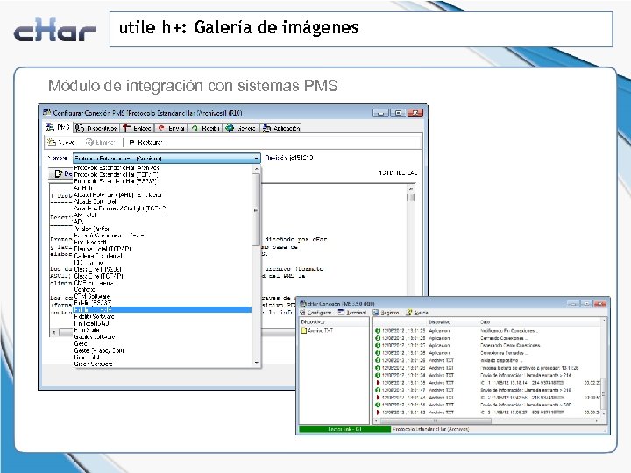Click dropdown list scrollbar up arrow
631x473 pixels.
tap(257, 169)
